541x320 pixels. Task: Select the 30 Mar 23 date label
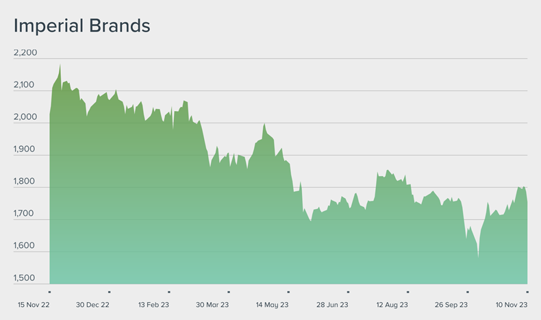[x=212, y=305]
